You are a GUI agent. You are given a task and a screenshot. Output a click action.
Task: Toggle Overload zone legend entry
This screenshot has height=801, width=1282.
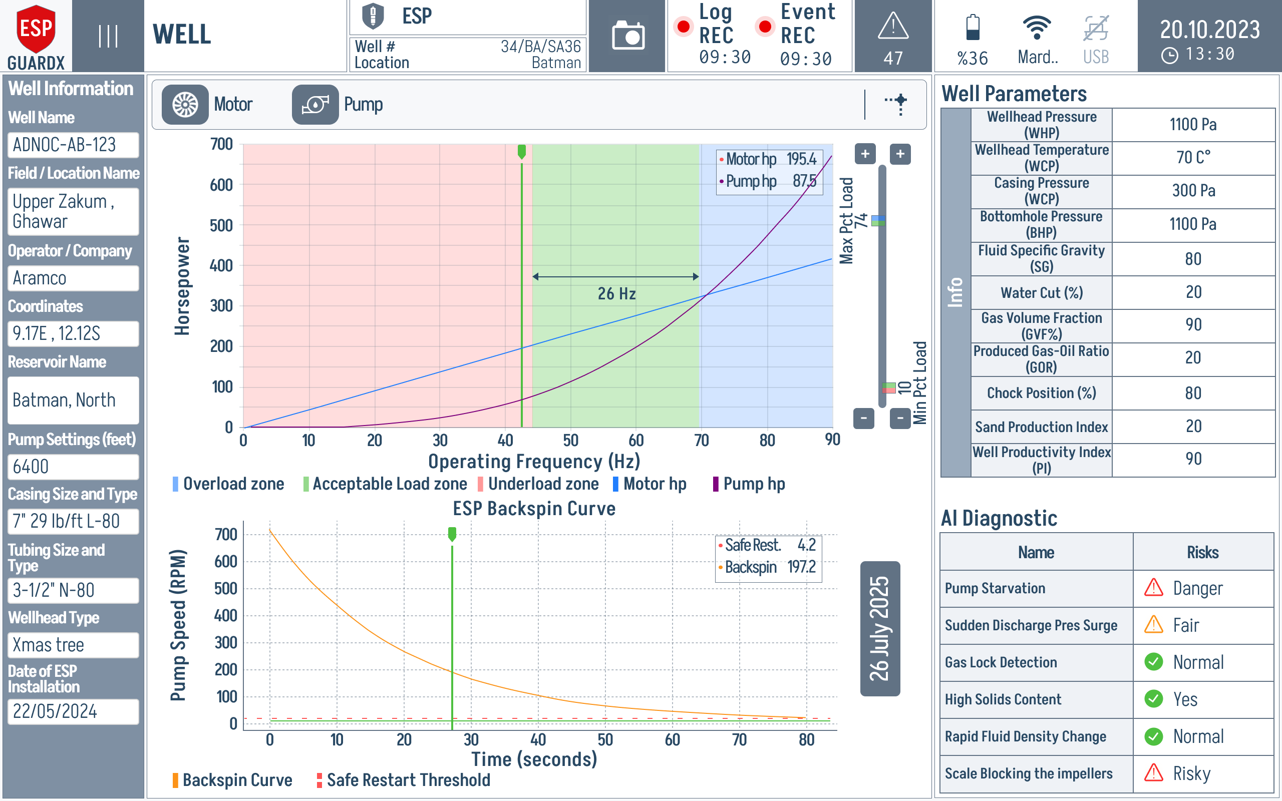228,484
